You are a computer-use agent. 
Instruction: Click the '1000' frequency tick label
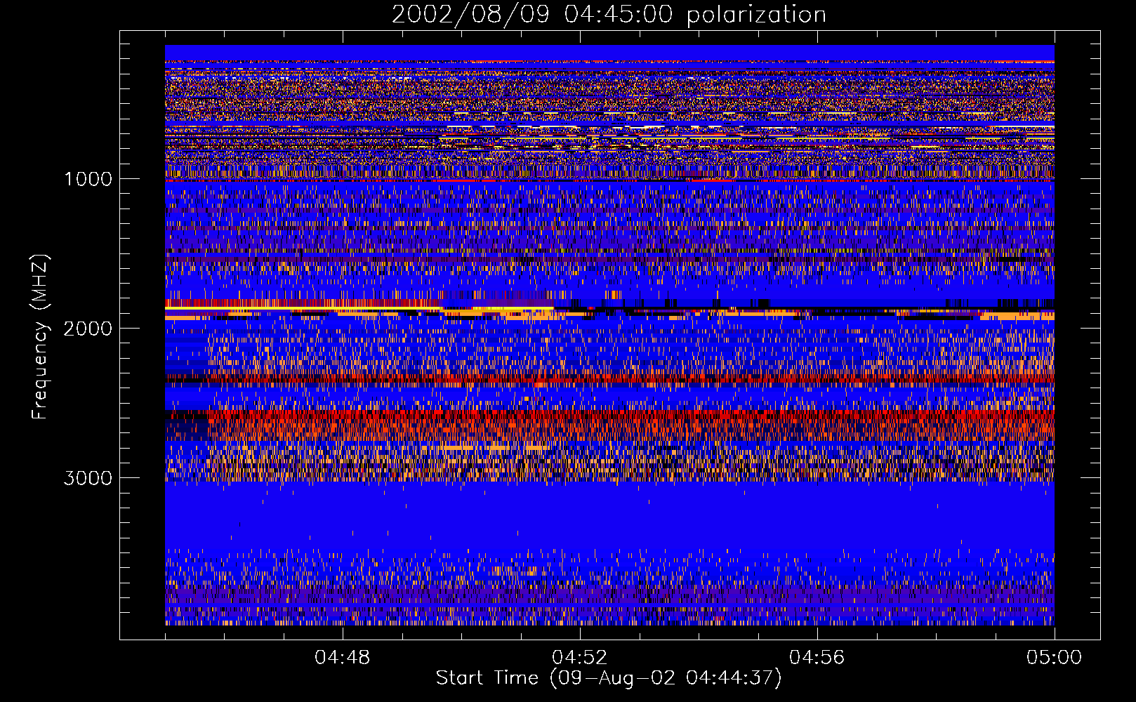(x=88, y=179)
